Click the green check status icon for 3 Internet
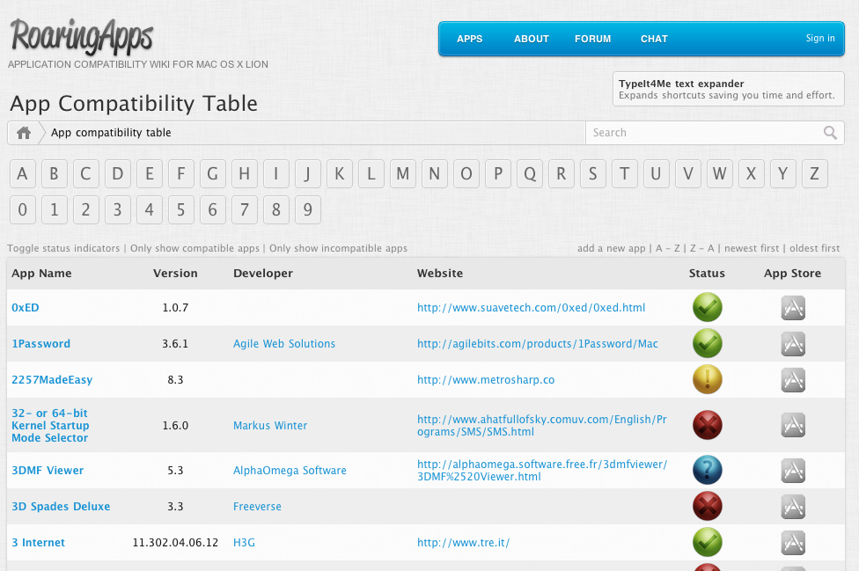The height and width of the screenshot is (571, 859). point(708,543)
